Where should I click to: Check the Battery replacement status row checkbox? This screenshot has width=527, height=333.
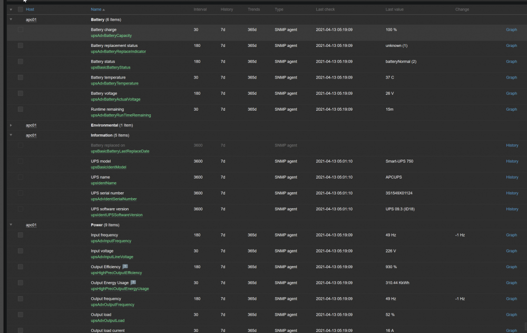click(21, 45)
